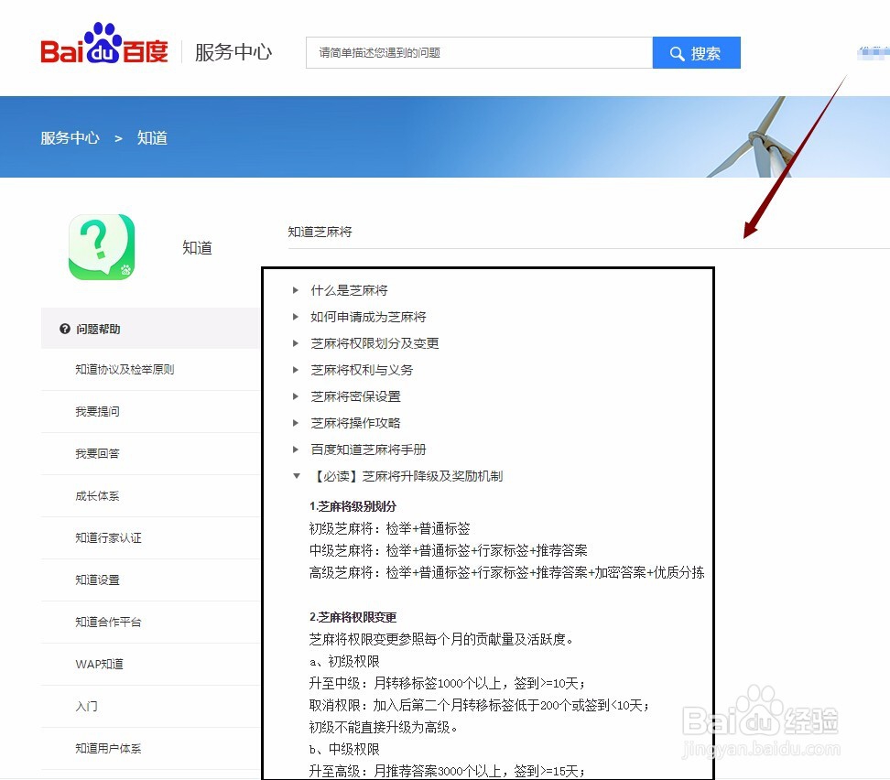
Task: Click the 服务中心 title next to the logo
Action: 233,52
